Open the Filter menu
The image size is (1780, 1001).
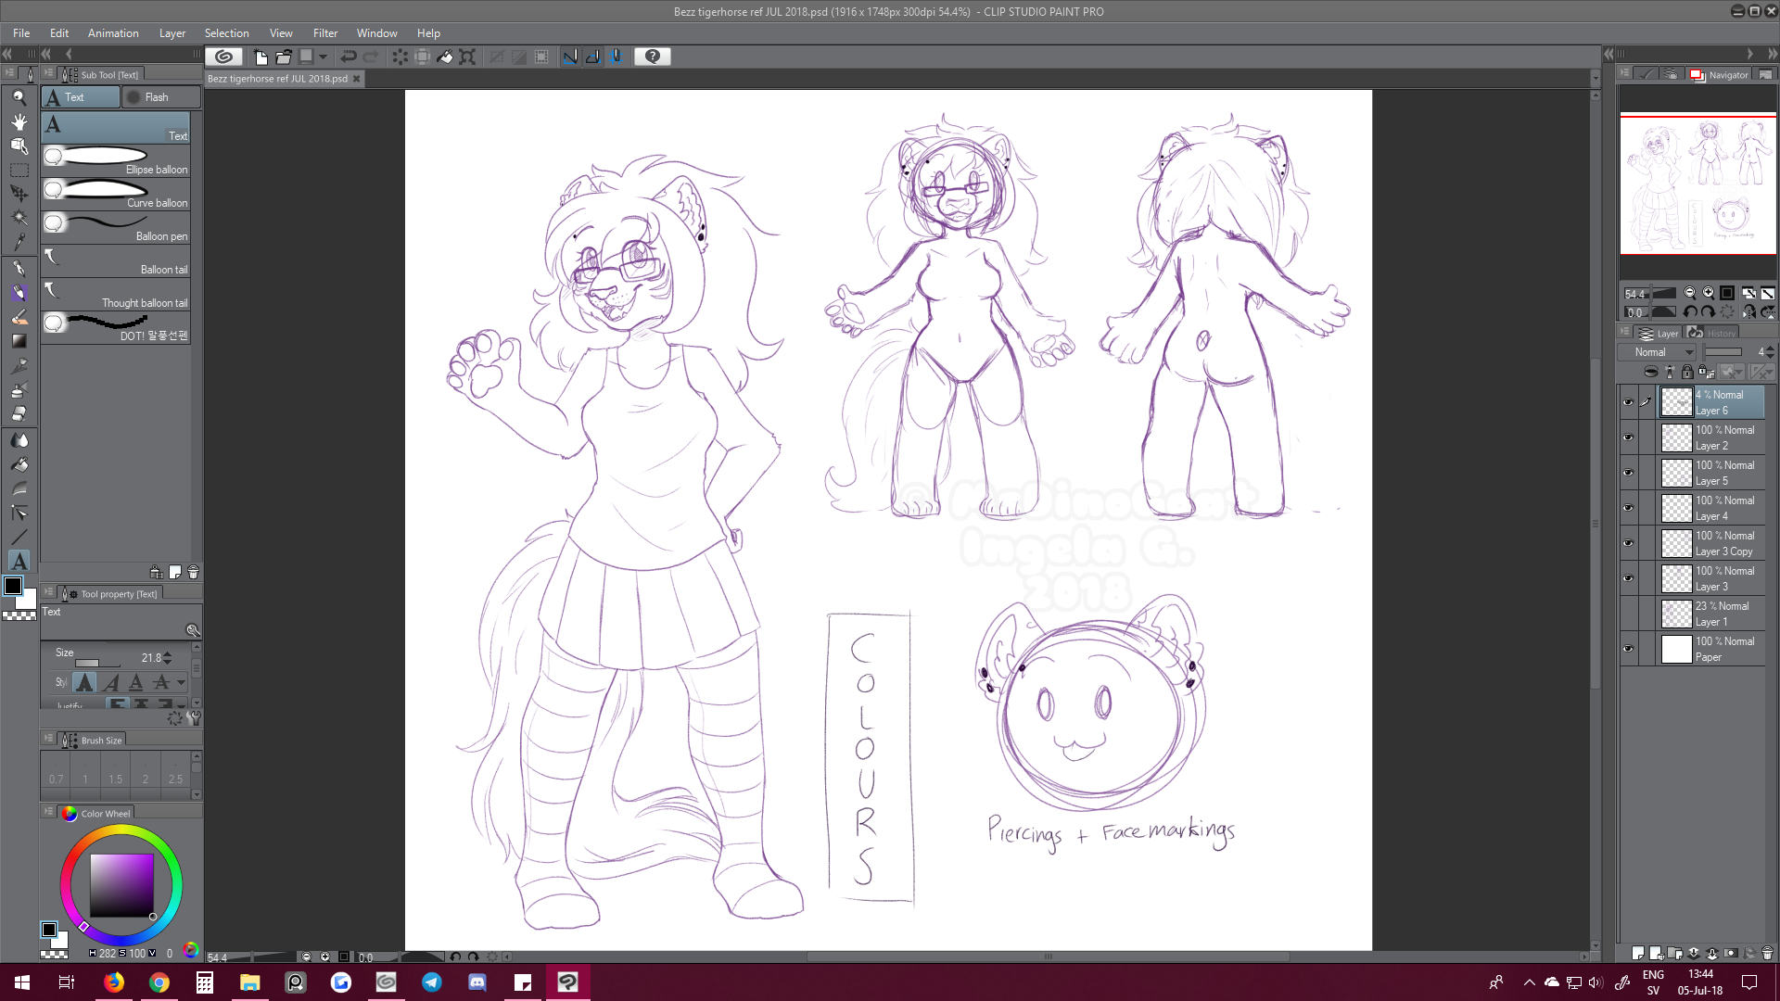[x=324, y=33]
